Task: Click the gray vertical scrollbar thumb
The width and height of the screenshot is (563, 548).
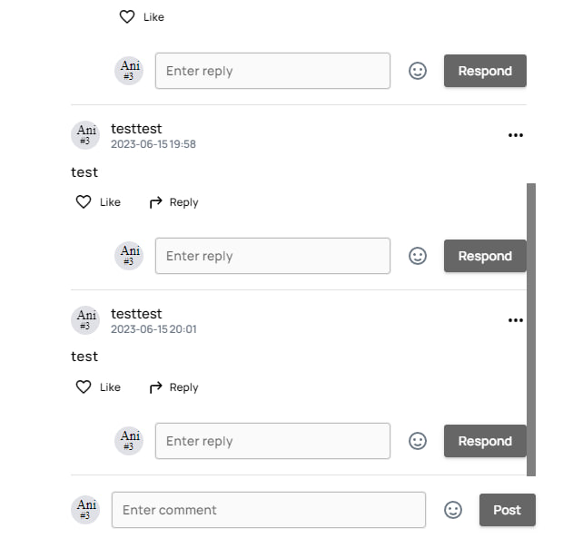Action: coord(531,327)
